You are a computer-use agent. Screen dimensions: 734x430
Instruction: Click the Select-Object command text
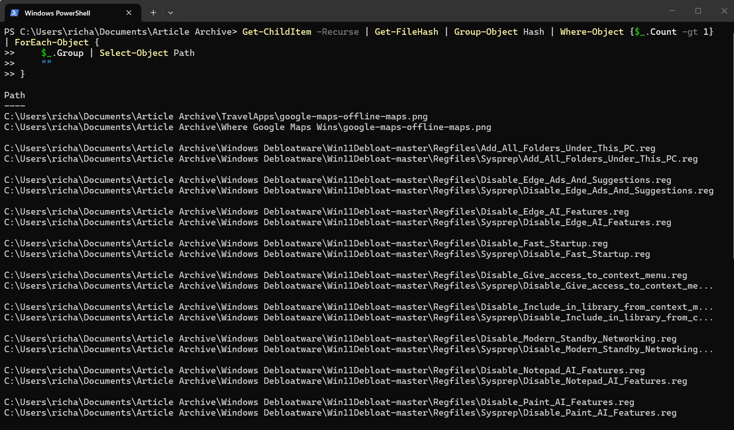click(134, 53)
